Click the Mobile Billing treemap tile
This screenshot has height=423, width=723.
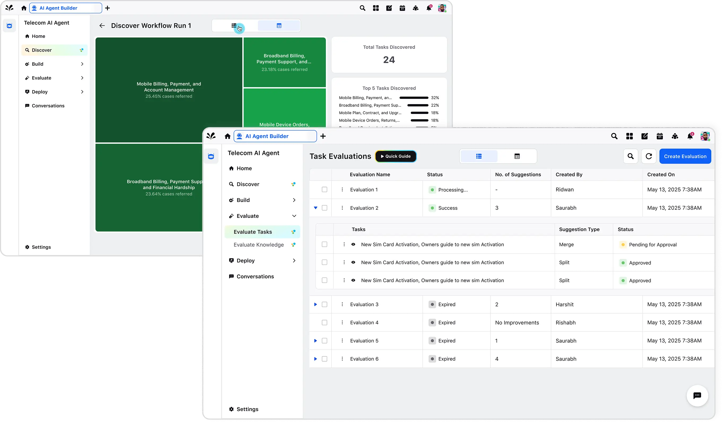(x=169, y=90)
